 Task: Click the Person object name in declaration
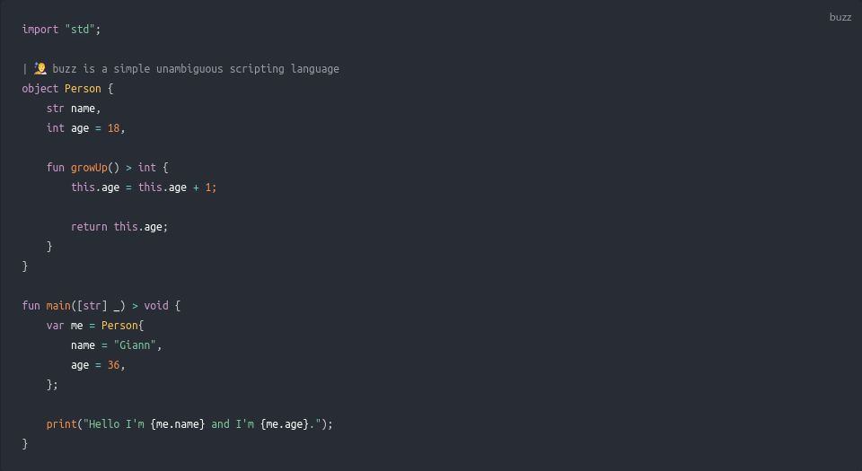83,89
